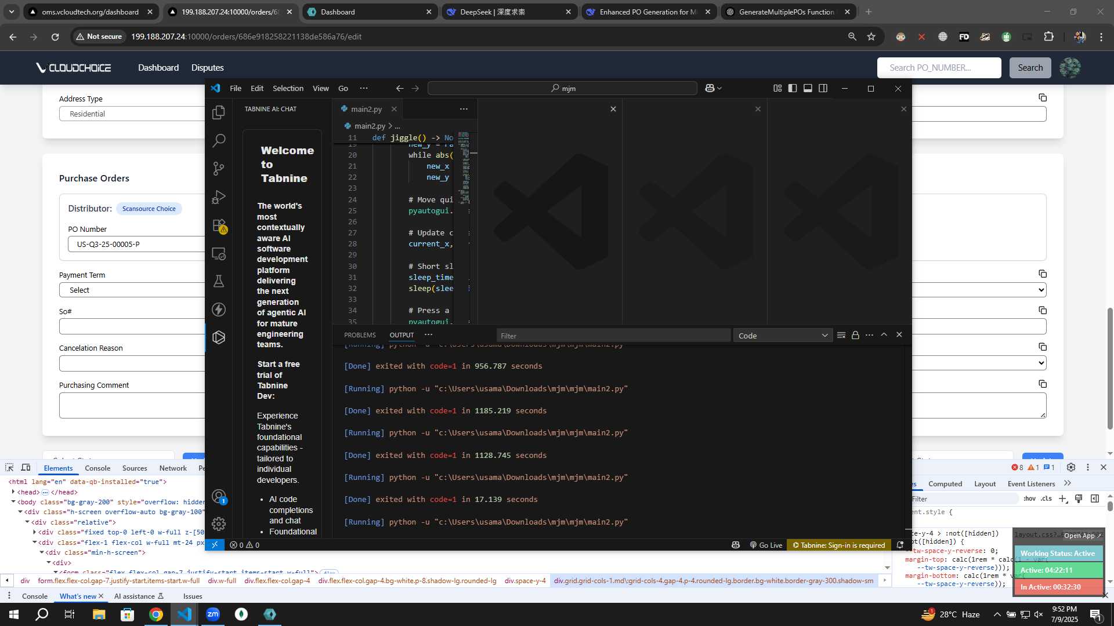Open the errors and warnings status counter
The width and height of the screenshot is (1114, 626).
tap(244, 545)
